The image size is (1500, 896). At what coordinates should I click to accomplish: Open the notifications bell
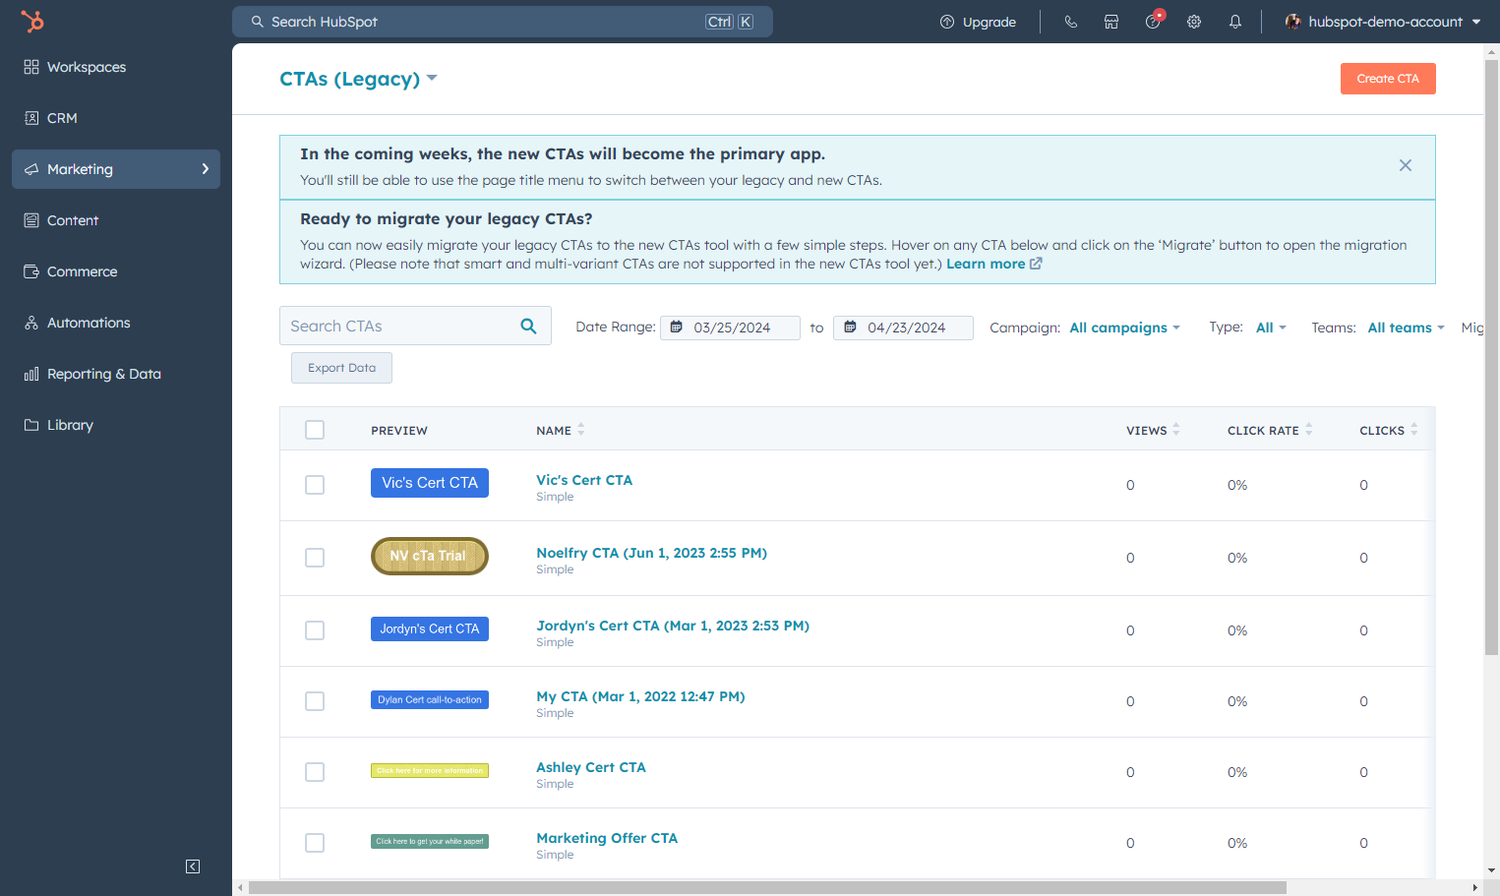point(1235,22)
